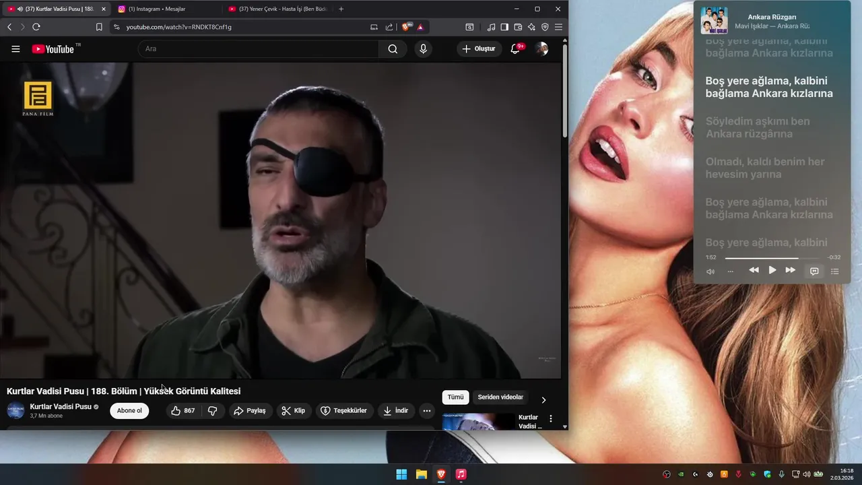Image resolution: width=862 pixels, height=485 pixels.
Task: Open the taskbar volume speaker icon
Action: coord(807,474)
